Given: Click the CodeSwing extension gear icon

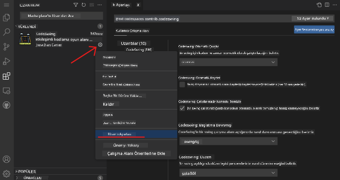Looking at the screenshot, I should tap(100, 45).
